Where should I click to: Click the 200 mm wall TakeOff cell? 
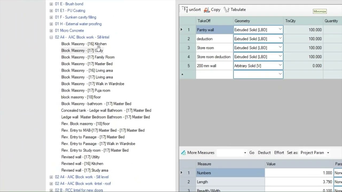click(x=215, y=66)
